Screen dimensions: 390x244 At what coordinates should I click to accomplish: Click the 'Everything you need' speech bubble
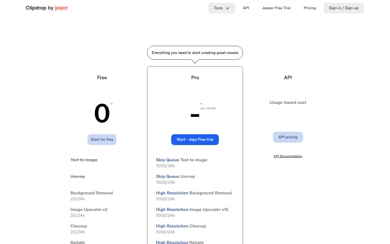tap(195, 53)
